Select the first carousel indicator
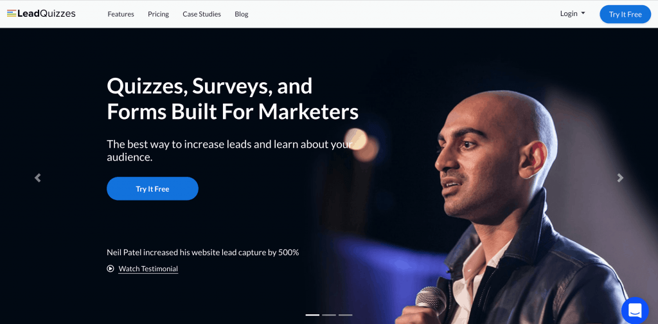Viewport: 658px width, 324px height. pyautogui.click(x=312, y=315)
